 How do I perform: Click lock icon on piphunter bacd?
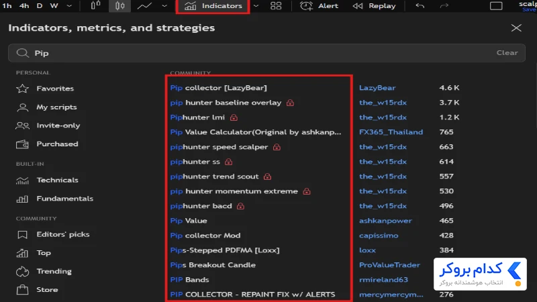coord(240,206)
